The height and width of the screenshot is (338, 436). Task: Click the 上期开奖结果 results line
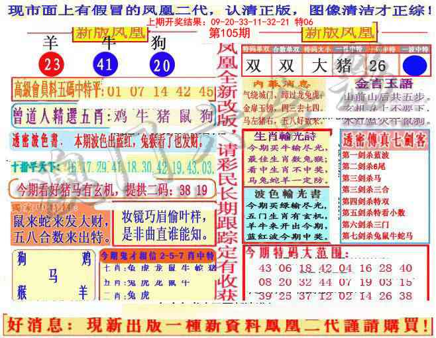pyautogui.click(x=230, y=22)
